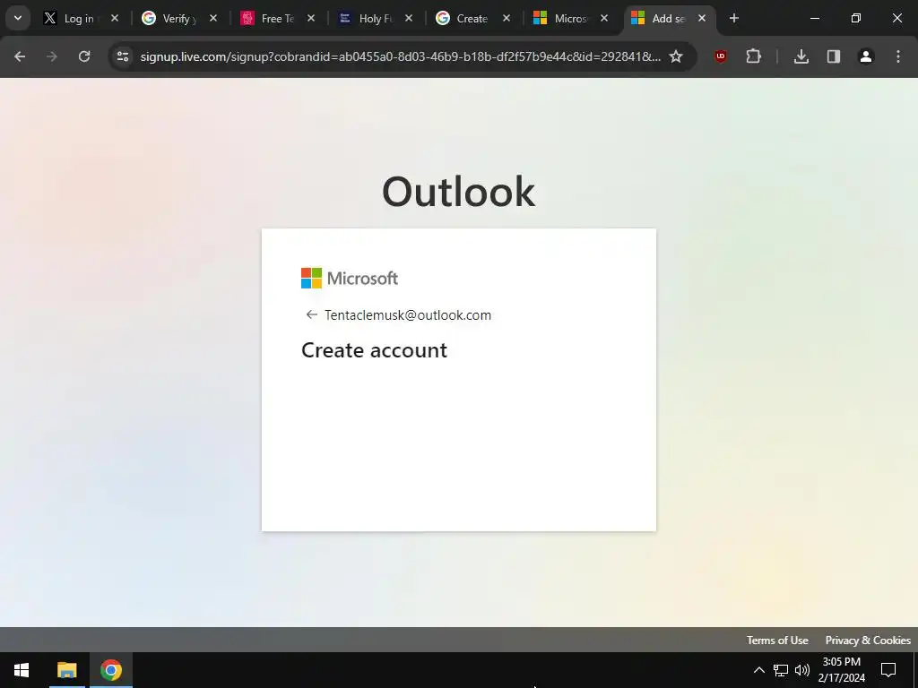Screen dimensions: 918x688
Task: Open the Chrome three-dot menu
Action: coord(898,56)
